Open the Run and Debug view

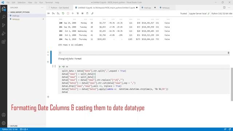pos(4,33)
